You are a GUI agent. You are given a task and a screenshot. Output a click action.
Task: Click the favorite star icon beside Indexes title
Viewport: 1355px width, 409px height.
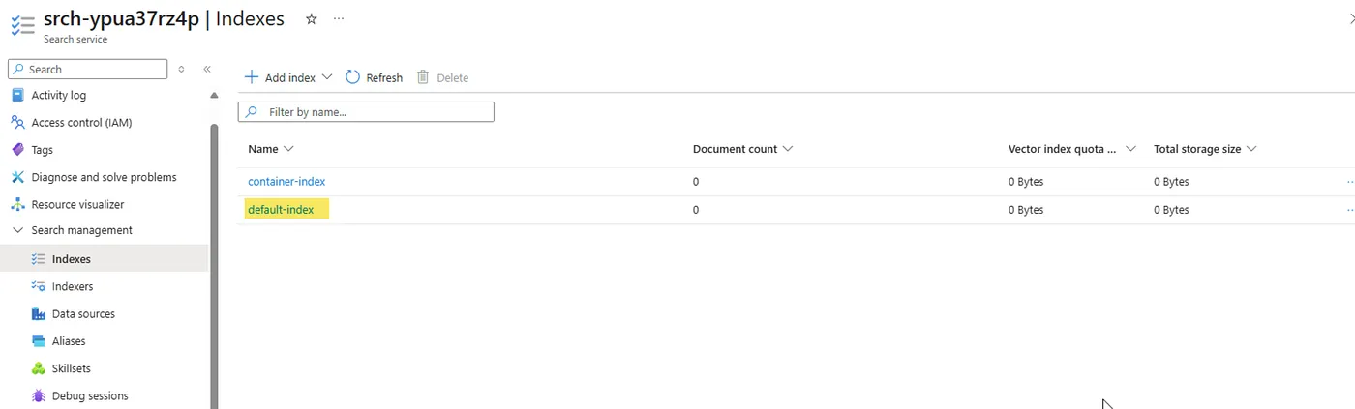pos(311,19)
